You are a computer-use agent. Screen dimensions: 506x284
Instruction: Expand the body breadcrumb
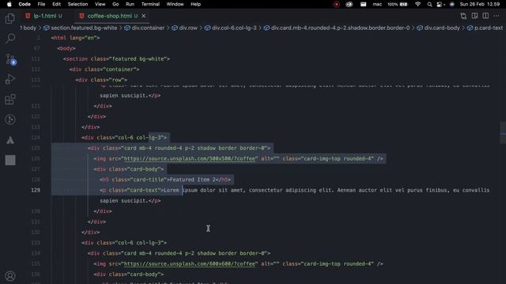pyautogui.click(x=30, y=28)
